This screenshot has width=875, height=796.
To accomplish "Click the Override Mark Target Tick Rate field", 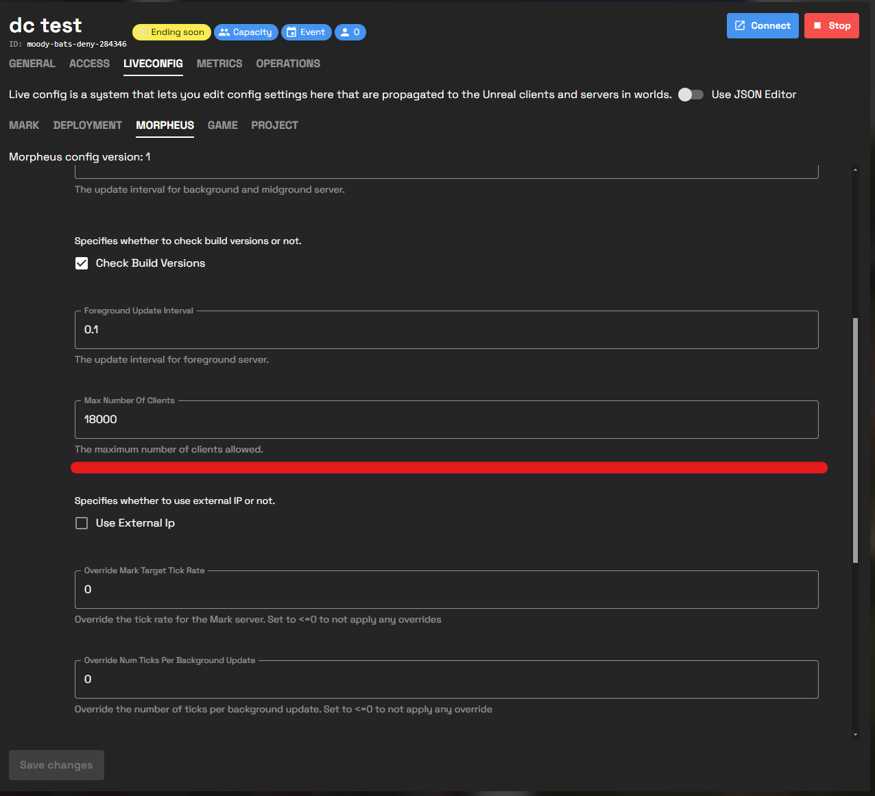I will point(446,590).
